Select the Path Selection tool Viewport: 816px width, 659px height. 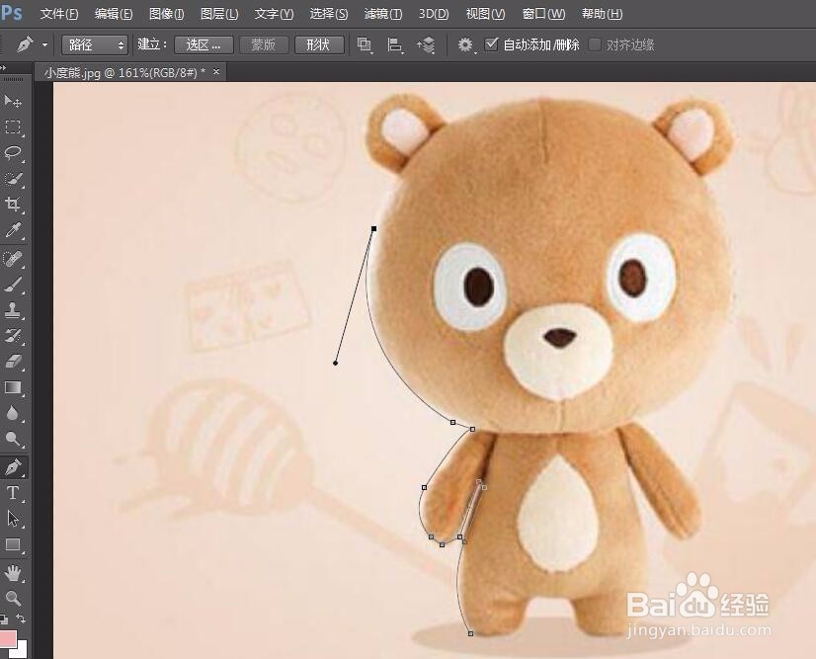click(x=13, y=519)
